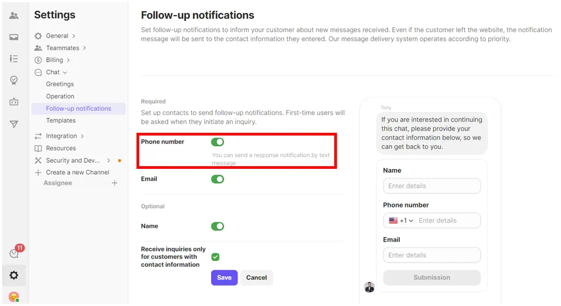
Task: Click the task list icon in left rail
Action: 14,59
